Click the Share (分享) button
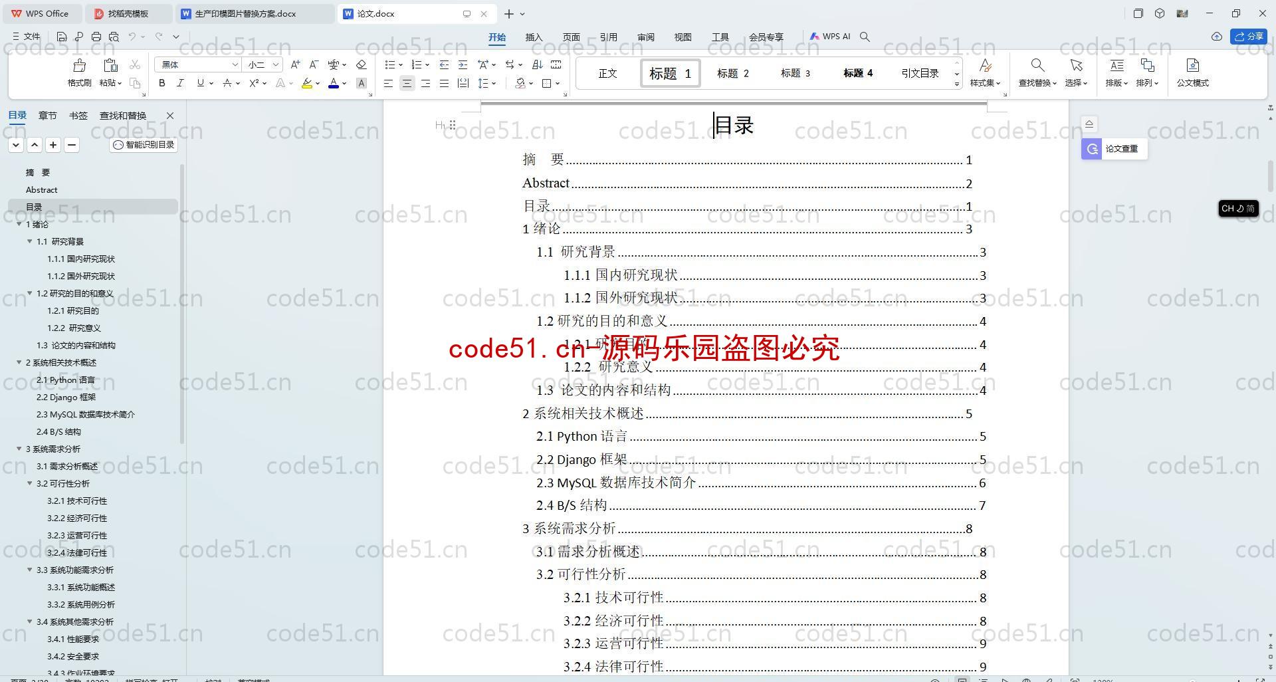Viewport: 1276px width, 682px height. [x=1249, y=37]
